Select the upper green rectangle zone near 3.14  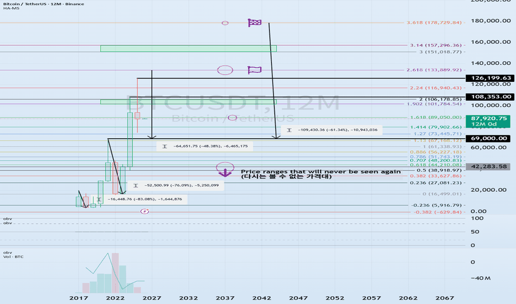[x=188, y=49]
